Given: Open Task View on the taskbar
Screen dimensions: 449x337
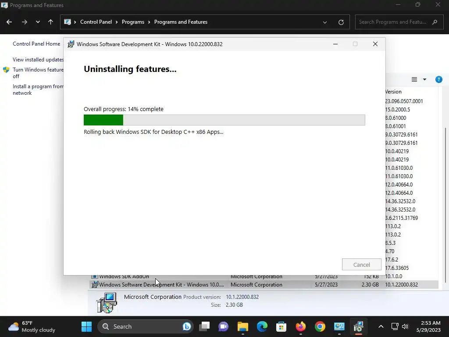Looking at the screenshot, I should point(204,326).
